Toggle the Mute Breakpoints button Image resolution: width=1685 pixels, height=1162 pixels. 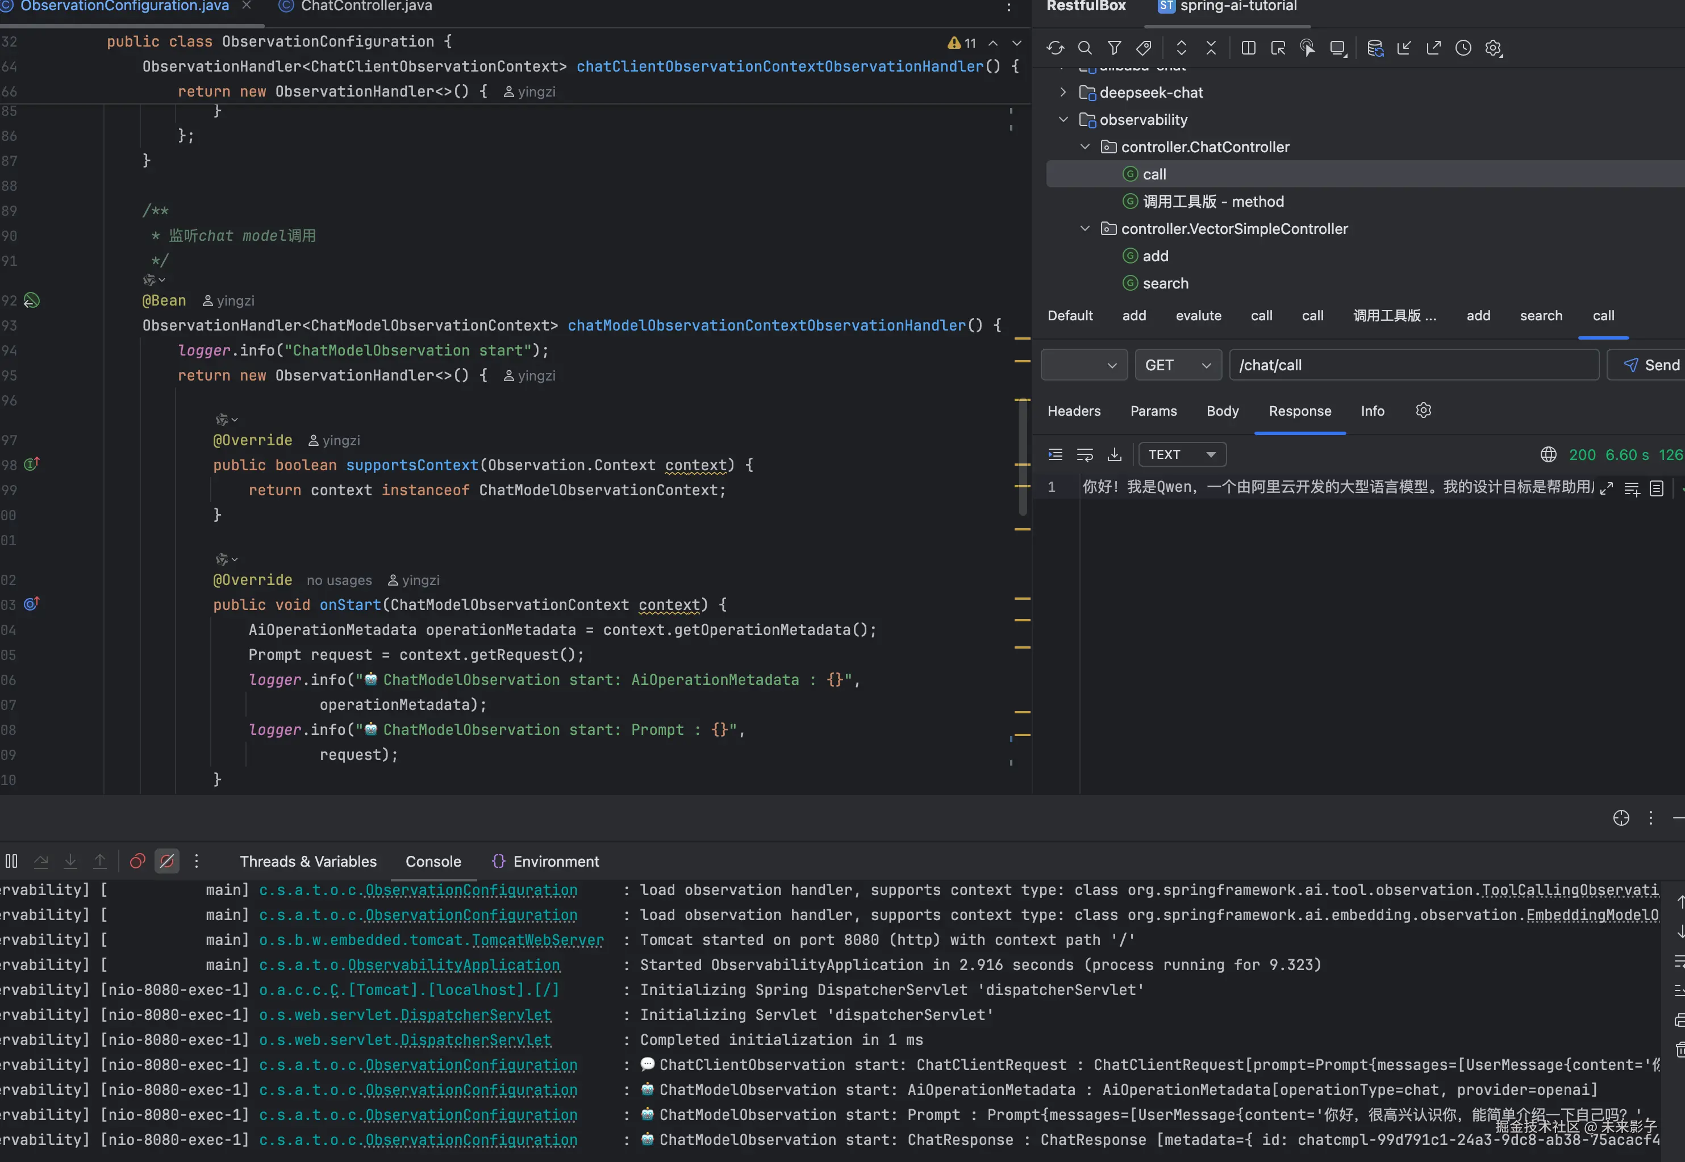(167, 862)
